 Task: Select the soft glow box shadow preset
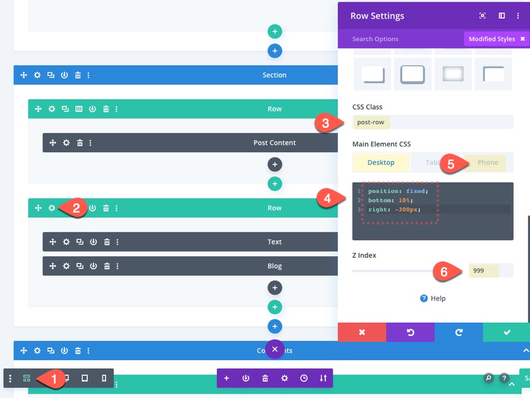coord(453,74)
